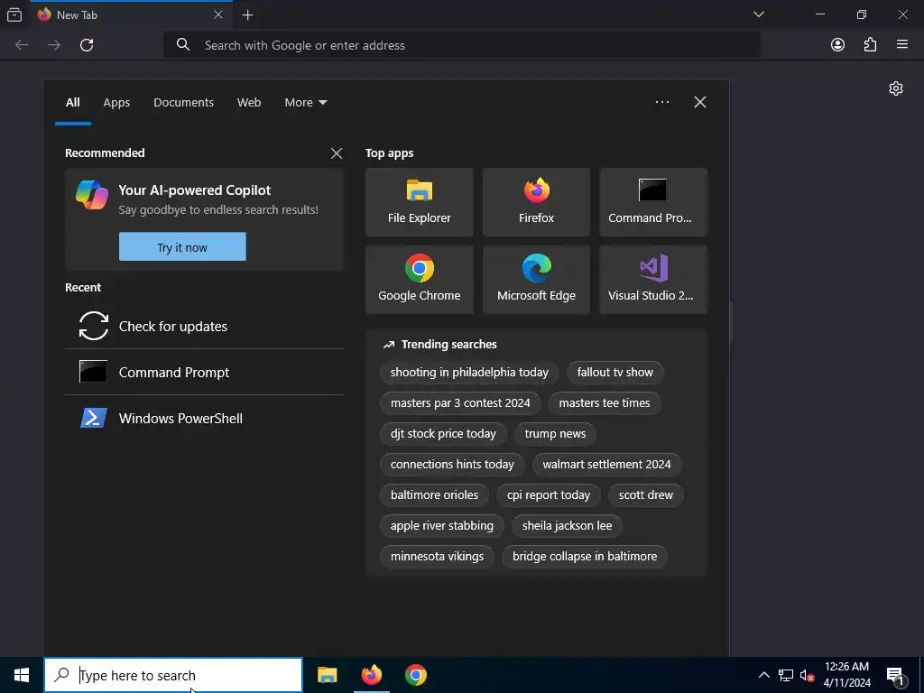Screen dimensions: 924x693
Task: Open a new Firefox tab with plus
Action: tap(248, 15)
